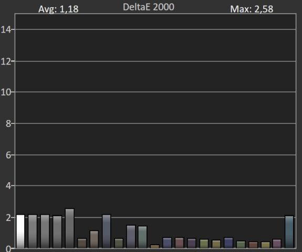Click the y-axis label 10
302x252 pixels.
point(5,92)
